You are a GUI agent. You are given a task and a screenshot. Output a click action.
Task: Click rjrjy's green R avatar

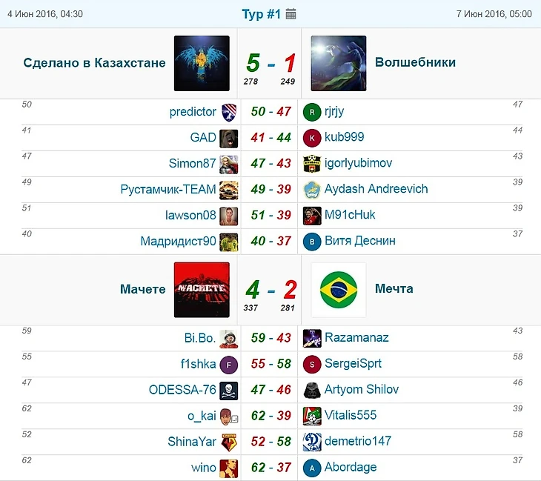pos(312,112)
